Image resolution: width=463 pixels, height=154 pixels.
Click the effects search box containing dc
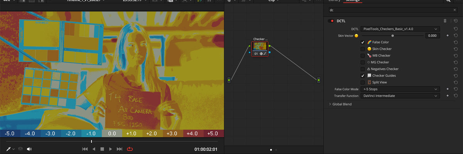click(393, 10)
